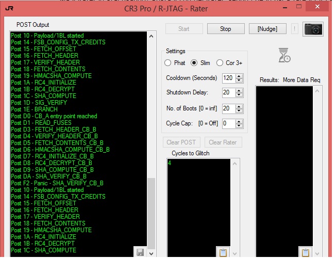Click the Stop button

(x=226, y=29)
